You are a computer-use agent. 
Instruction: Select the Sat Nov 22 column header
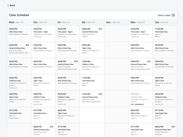(x=88, y=22)
